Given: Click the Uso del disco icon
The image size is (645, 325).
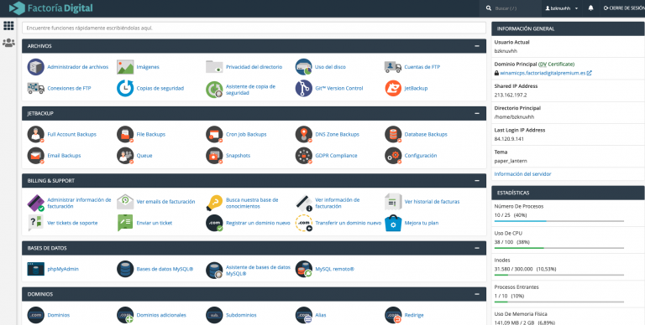Looking at the screenshot, I should 303,67.
